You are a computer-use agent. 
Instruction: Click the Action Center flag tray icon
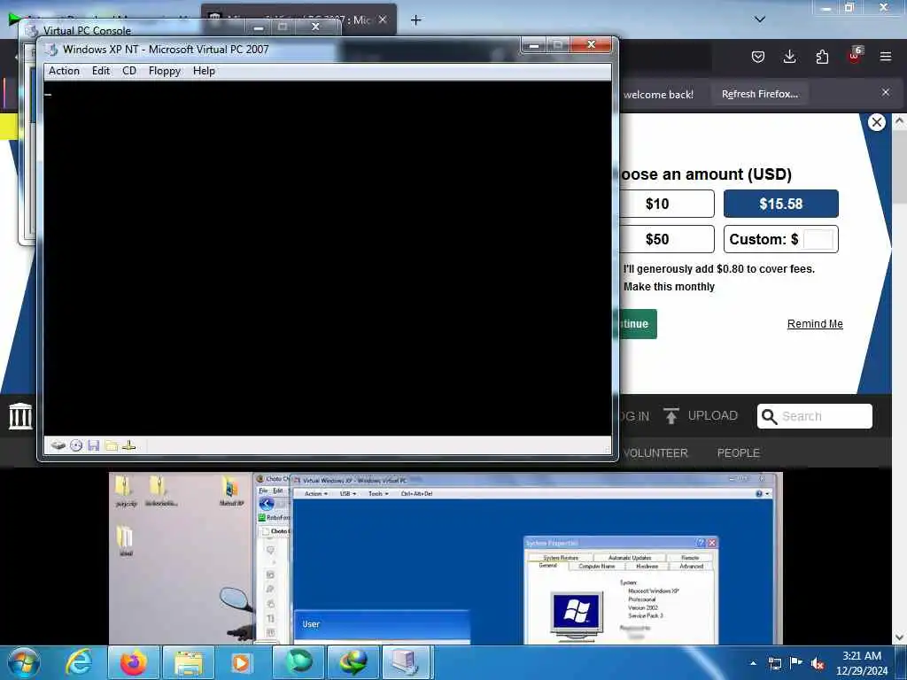(x=796, y=663)
